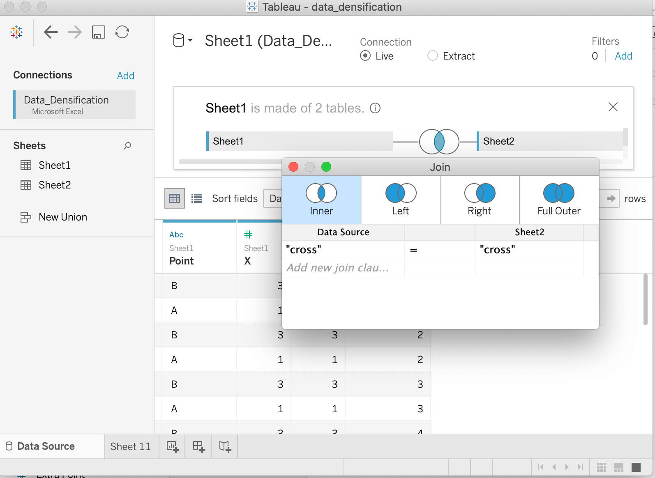655x478 pixels.
Task: Switch to the data grid preview view
Action: coord(175,199)
